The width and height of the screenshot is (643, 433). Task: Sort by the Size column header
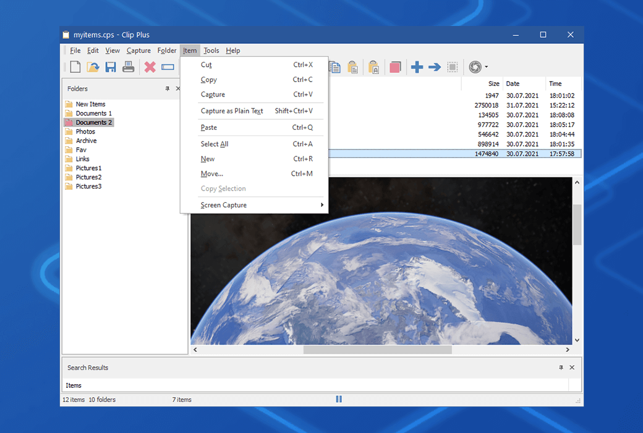pos(482,84)
